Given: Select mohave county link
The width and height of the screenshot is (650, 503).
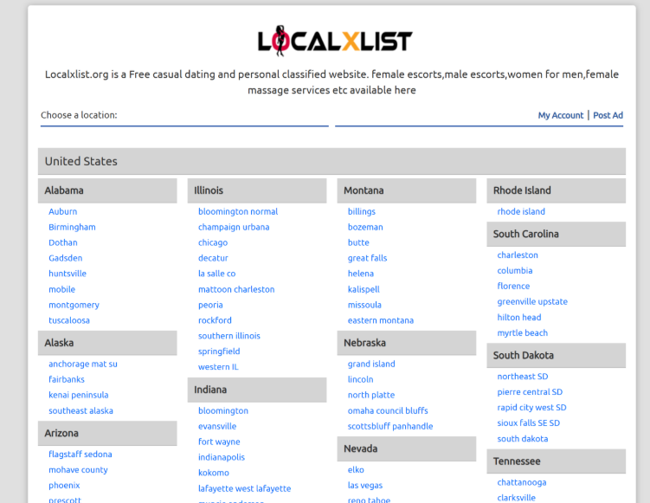Looking at the screenshot, I should coord(78,470).
